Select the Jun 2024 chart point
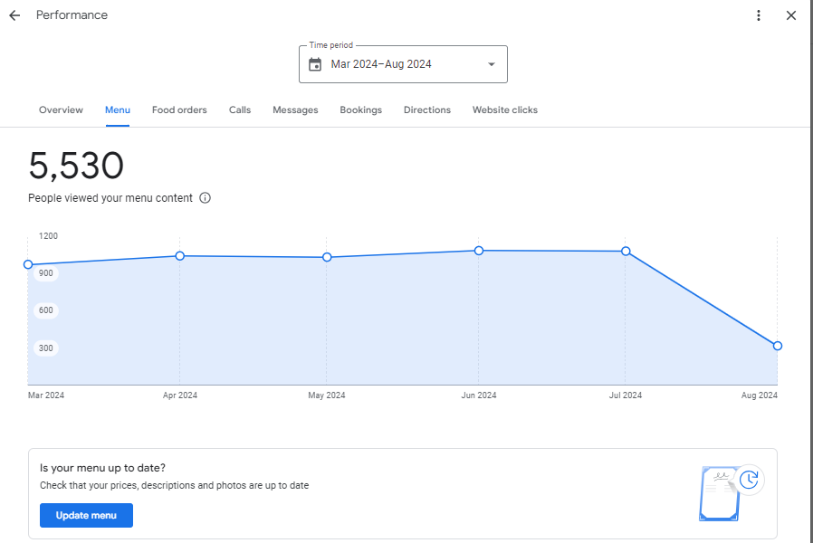This screenshot has width=813, height=543. click(x=479, y=251)
